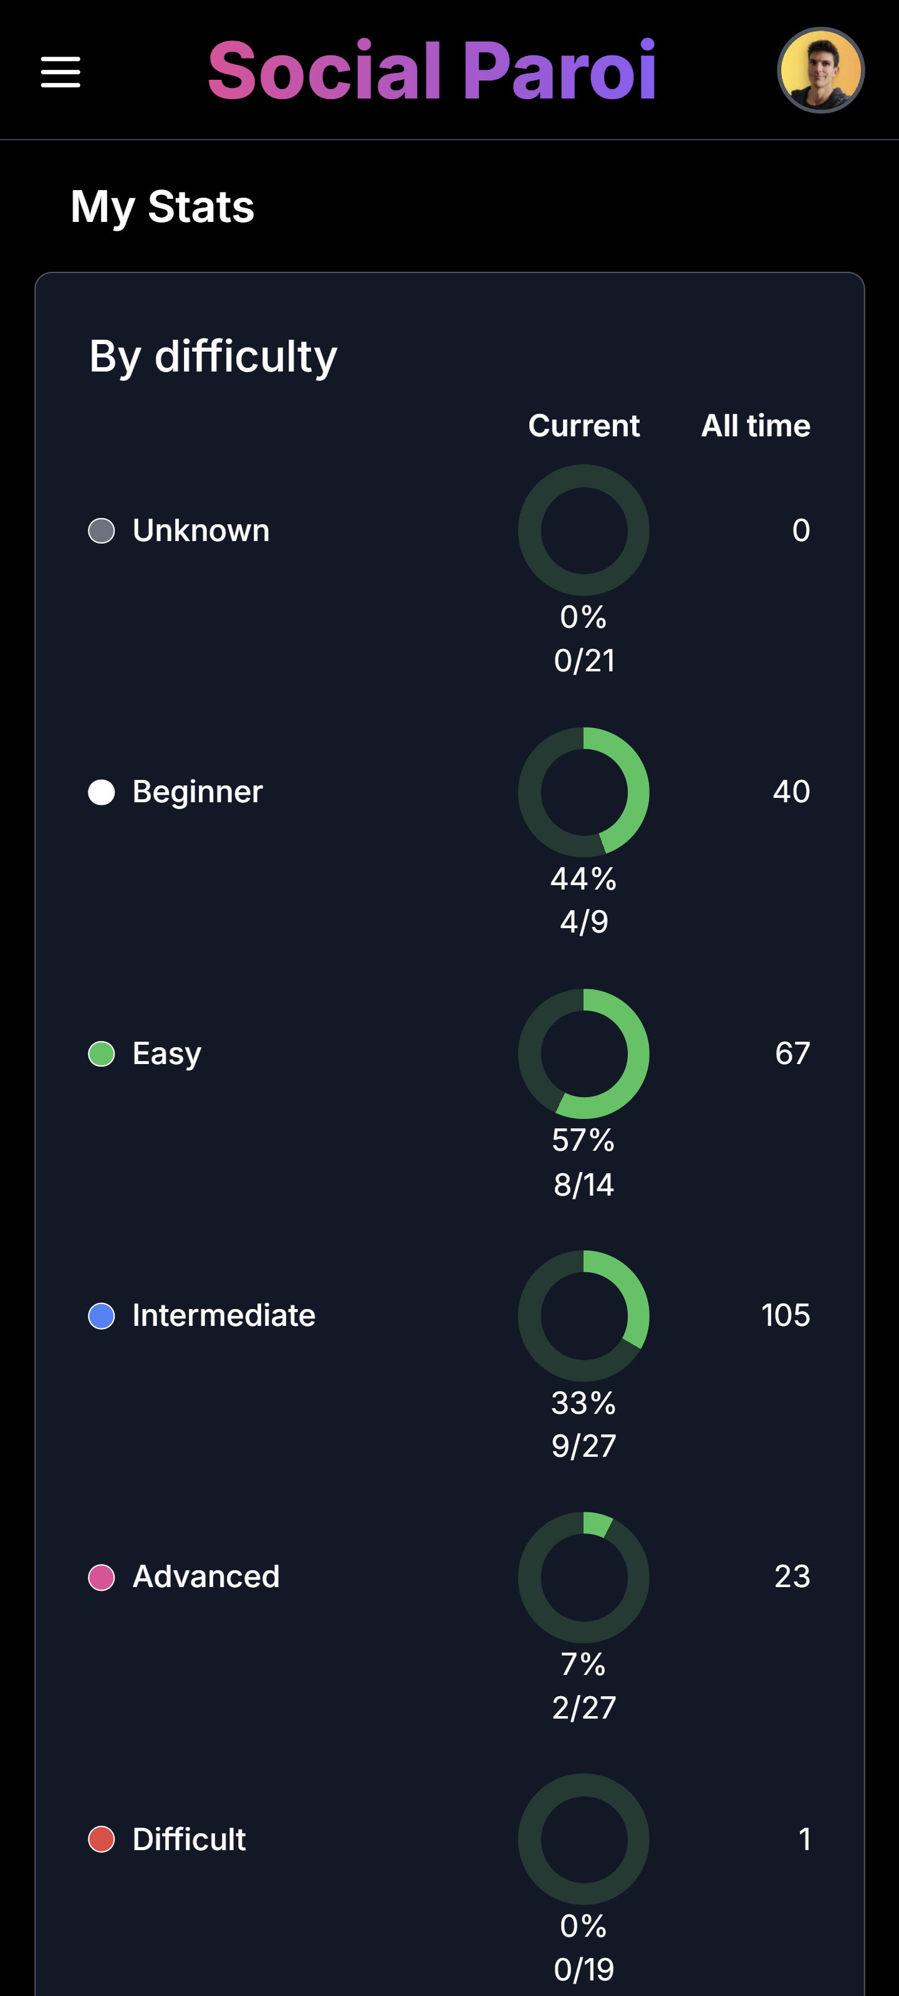Select the Unknown progress ring
Screen dimensions: 899x1996
pyautogui.click(x=584, y=530)
